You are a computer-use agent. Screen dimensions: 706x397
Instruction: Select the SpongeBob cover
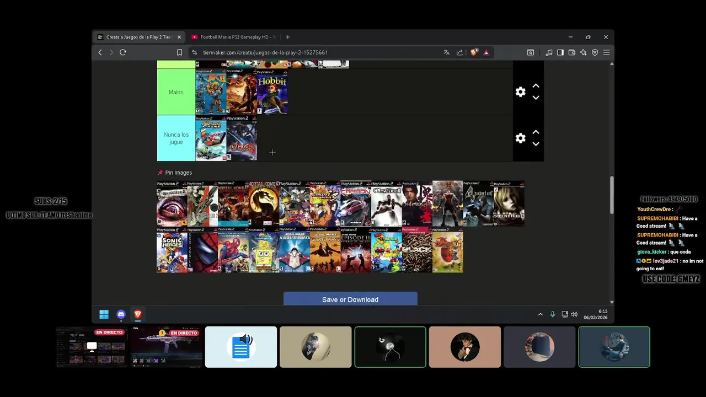pyautogui.click(x=264, y=250)
